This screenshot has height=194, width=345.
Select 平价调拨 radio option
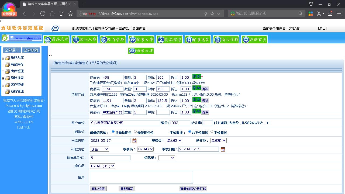[212, 132]
